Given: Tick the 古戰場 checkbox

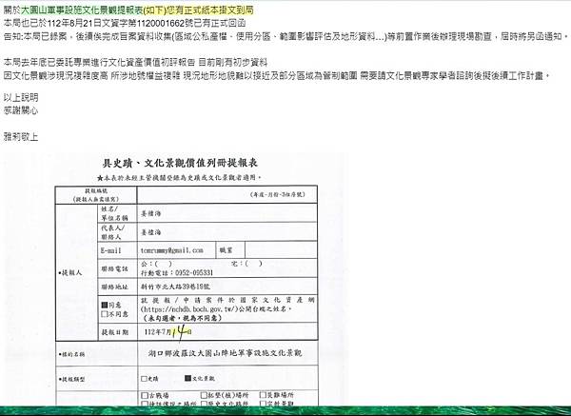Looking at the screenshot, I should click(x=145, y=395).
